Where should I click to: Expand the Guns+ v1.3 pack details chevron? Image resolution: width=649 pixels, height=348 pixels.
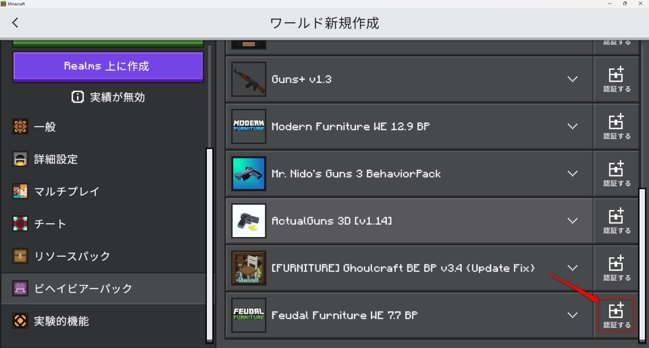coord(572,79)
